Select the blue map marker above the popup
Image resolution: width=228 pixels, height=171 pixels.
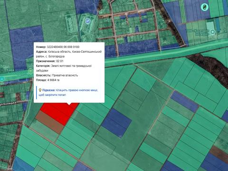pyautogui.click(x=87, y=21)
